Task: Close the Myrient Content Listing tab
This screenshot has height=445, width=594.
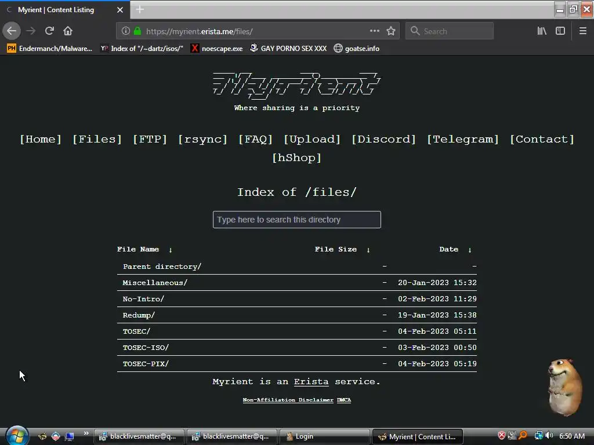Action: 120,10
